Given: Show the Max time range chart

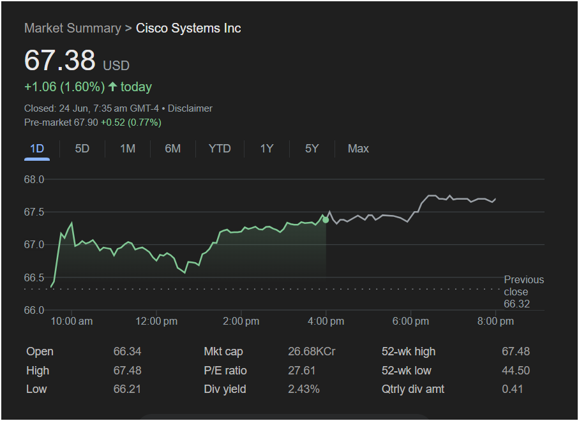Looking at the screenshot, I should (x=358, y=149).
